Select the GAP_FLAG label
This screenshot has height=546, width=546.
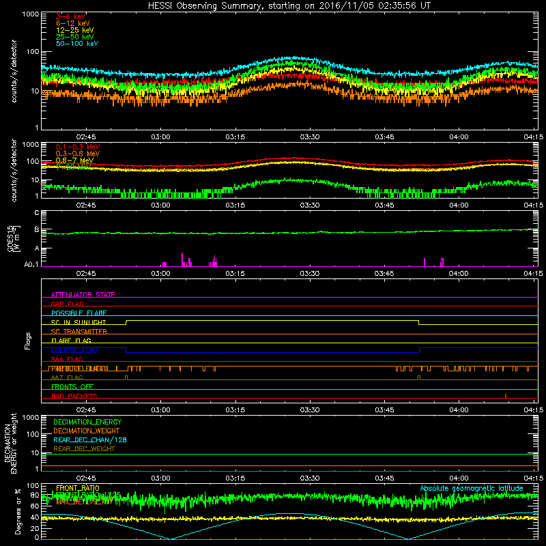(x=67, y=304)
